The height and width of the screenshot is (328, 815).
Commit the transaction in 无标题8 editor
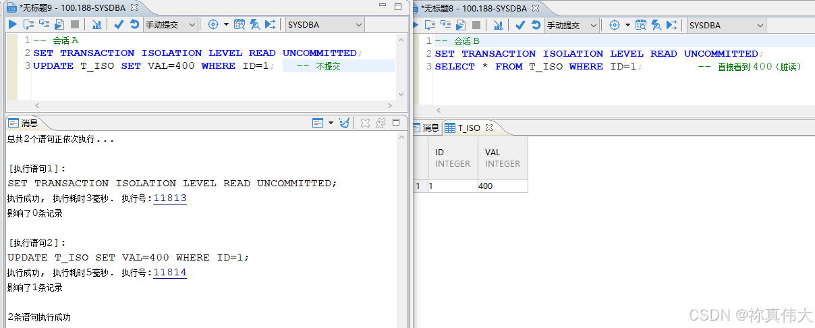(520, 25)
